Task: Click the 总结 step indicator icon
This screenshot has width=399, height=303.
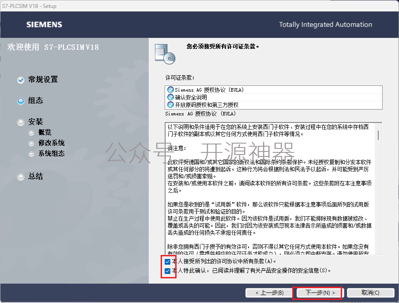Action: point(21,177)
